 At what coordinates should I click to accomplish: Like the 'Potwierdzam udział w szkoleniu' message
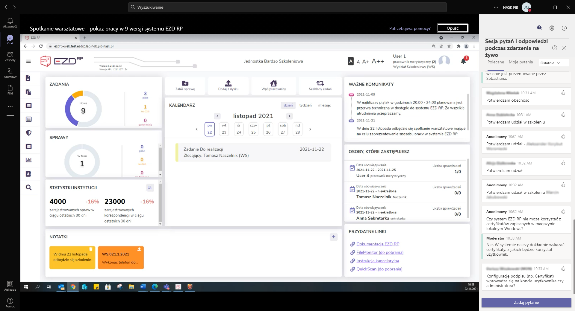tap(563, 115)
